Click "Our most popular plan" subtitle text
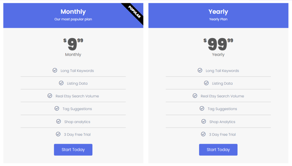292x166 pixels. point(73,19)
